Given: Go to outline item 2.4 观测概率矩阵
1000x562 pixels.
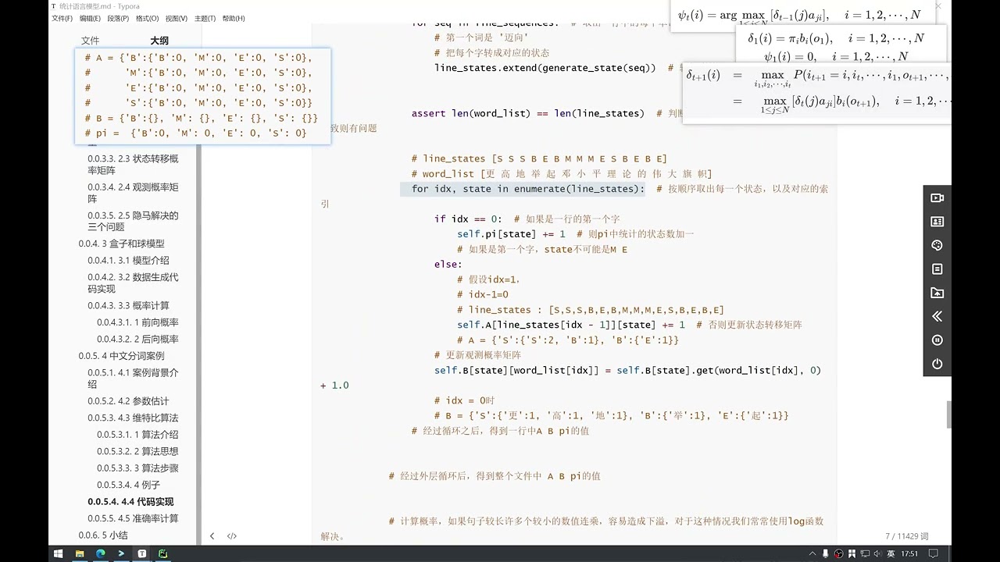Looking at the screenshot, I should pos(133,193).
